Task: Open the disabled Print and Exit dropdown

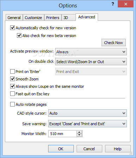Action: [91, 72]
